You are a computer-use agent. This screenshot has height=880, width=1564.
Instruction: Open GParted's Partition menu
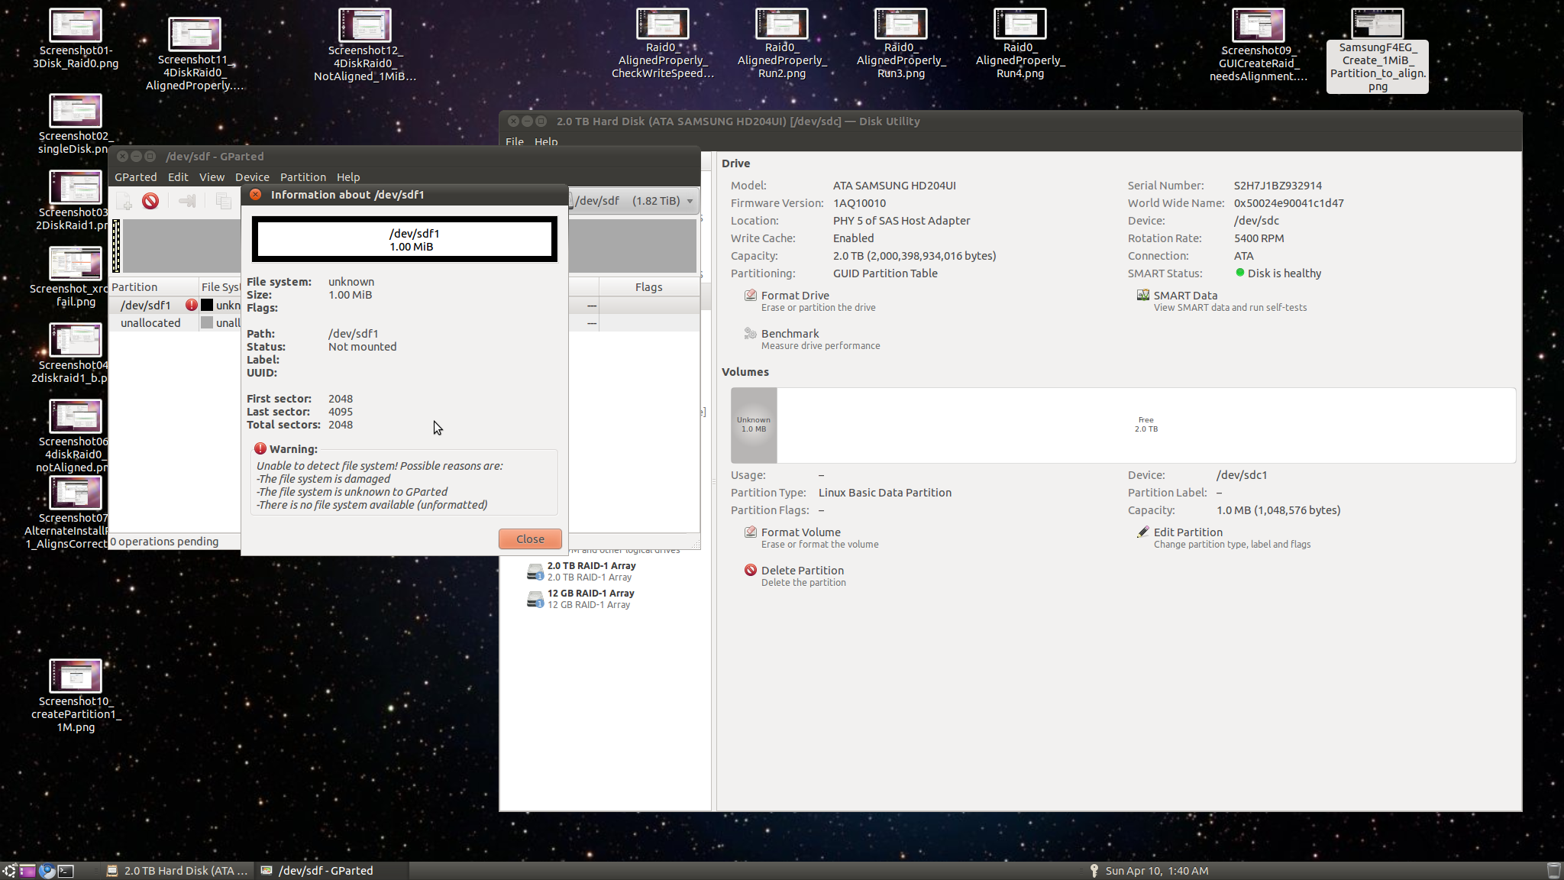click(302, 177)
